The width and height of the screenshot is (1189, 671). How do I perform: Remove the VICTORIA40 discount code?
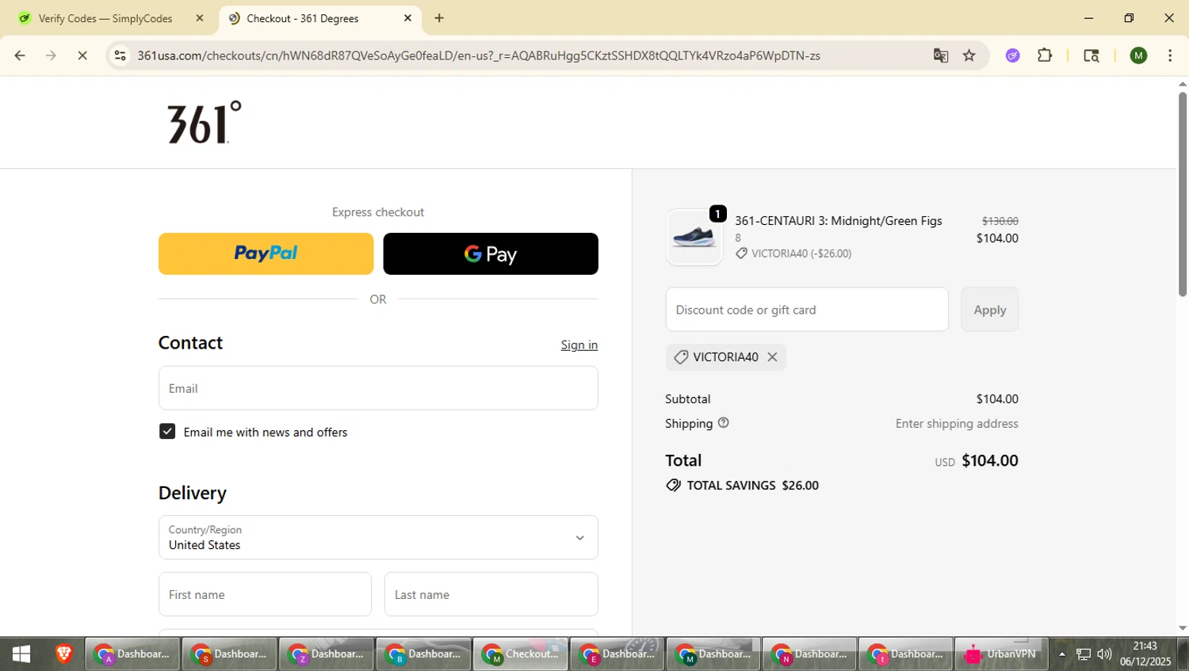772,357
